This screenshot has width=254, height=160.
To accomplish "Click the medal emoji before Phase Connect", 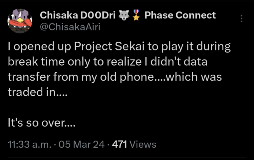I will (x=136, y=15).
